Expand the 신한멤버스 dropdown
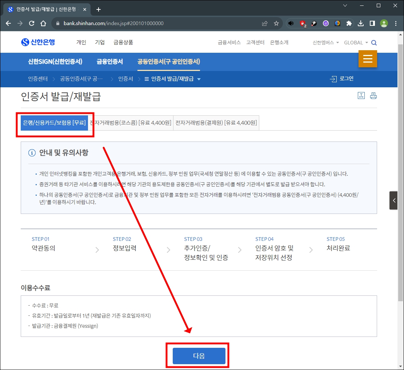The width and height of the screenshot is (404, 370). pos(326,43)
